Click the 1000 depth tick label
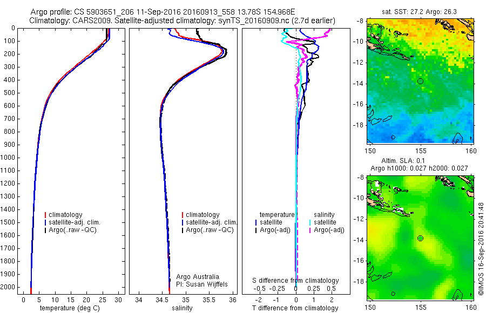This screenshot has width=486, height=313. click(x=8, y=158)
